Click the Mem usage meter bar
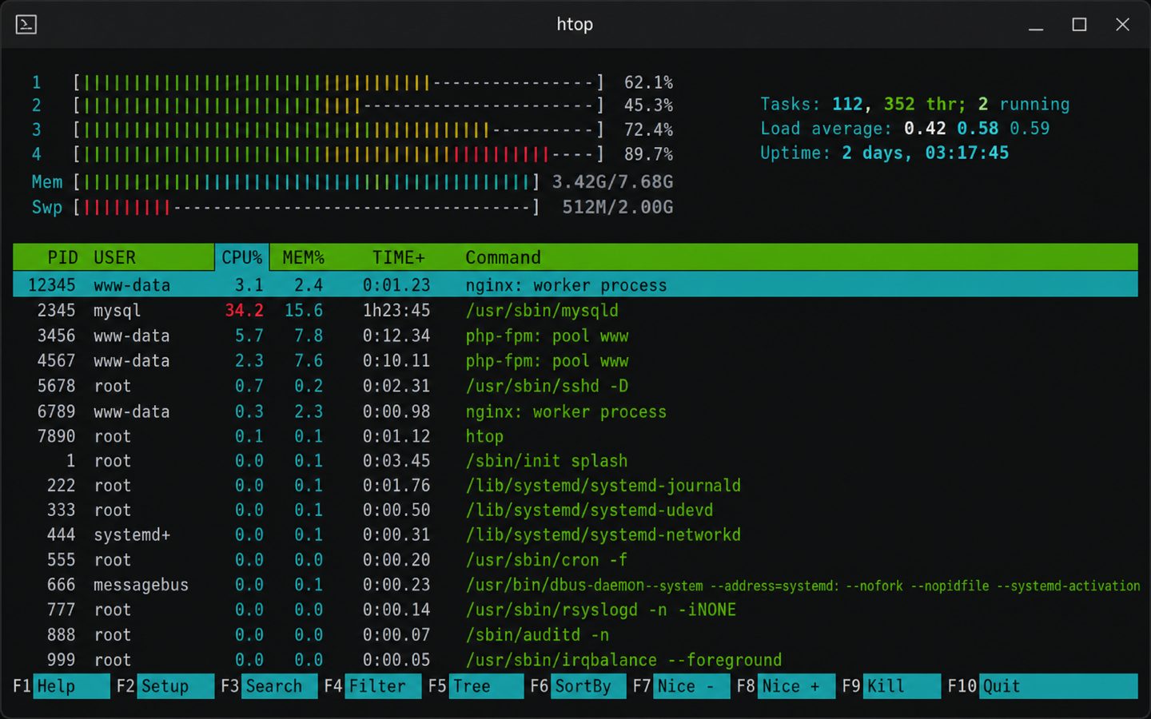1151x719 pixels. coord(306,182)
